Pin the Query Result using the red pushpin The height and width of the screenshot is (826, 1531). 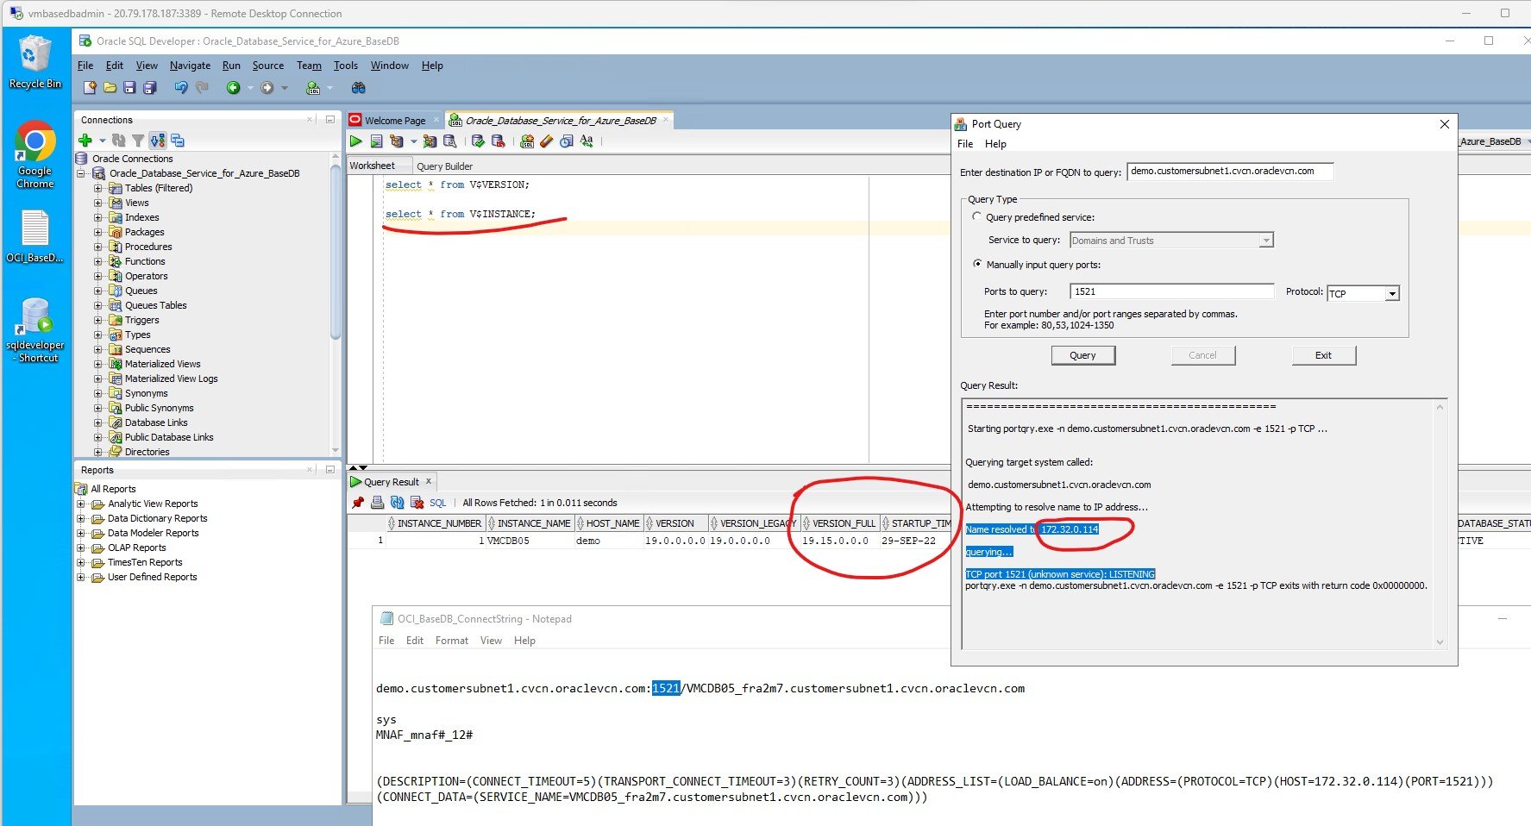click(358, 503)
